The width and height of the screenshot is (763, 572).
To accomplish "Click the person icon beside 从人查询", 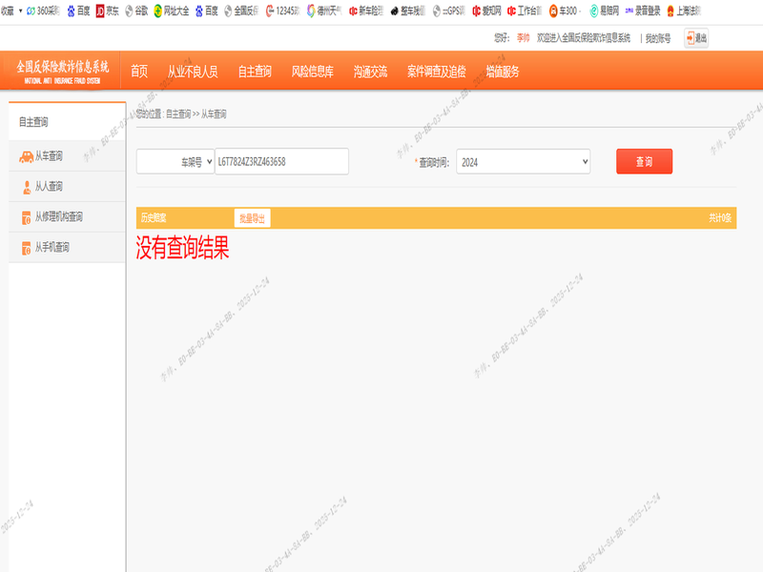I will coord(27,187).
